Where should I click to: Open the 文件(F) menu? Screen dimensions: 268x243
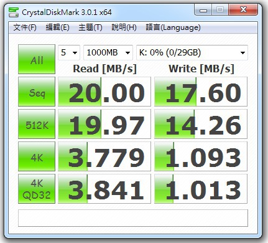(25, 27)
